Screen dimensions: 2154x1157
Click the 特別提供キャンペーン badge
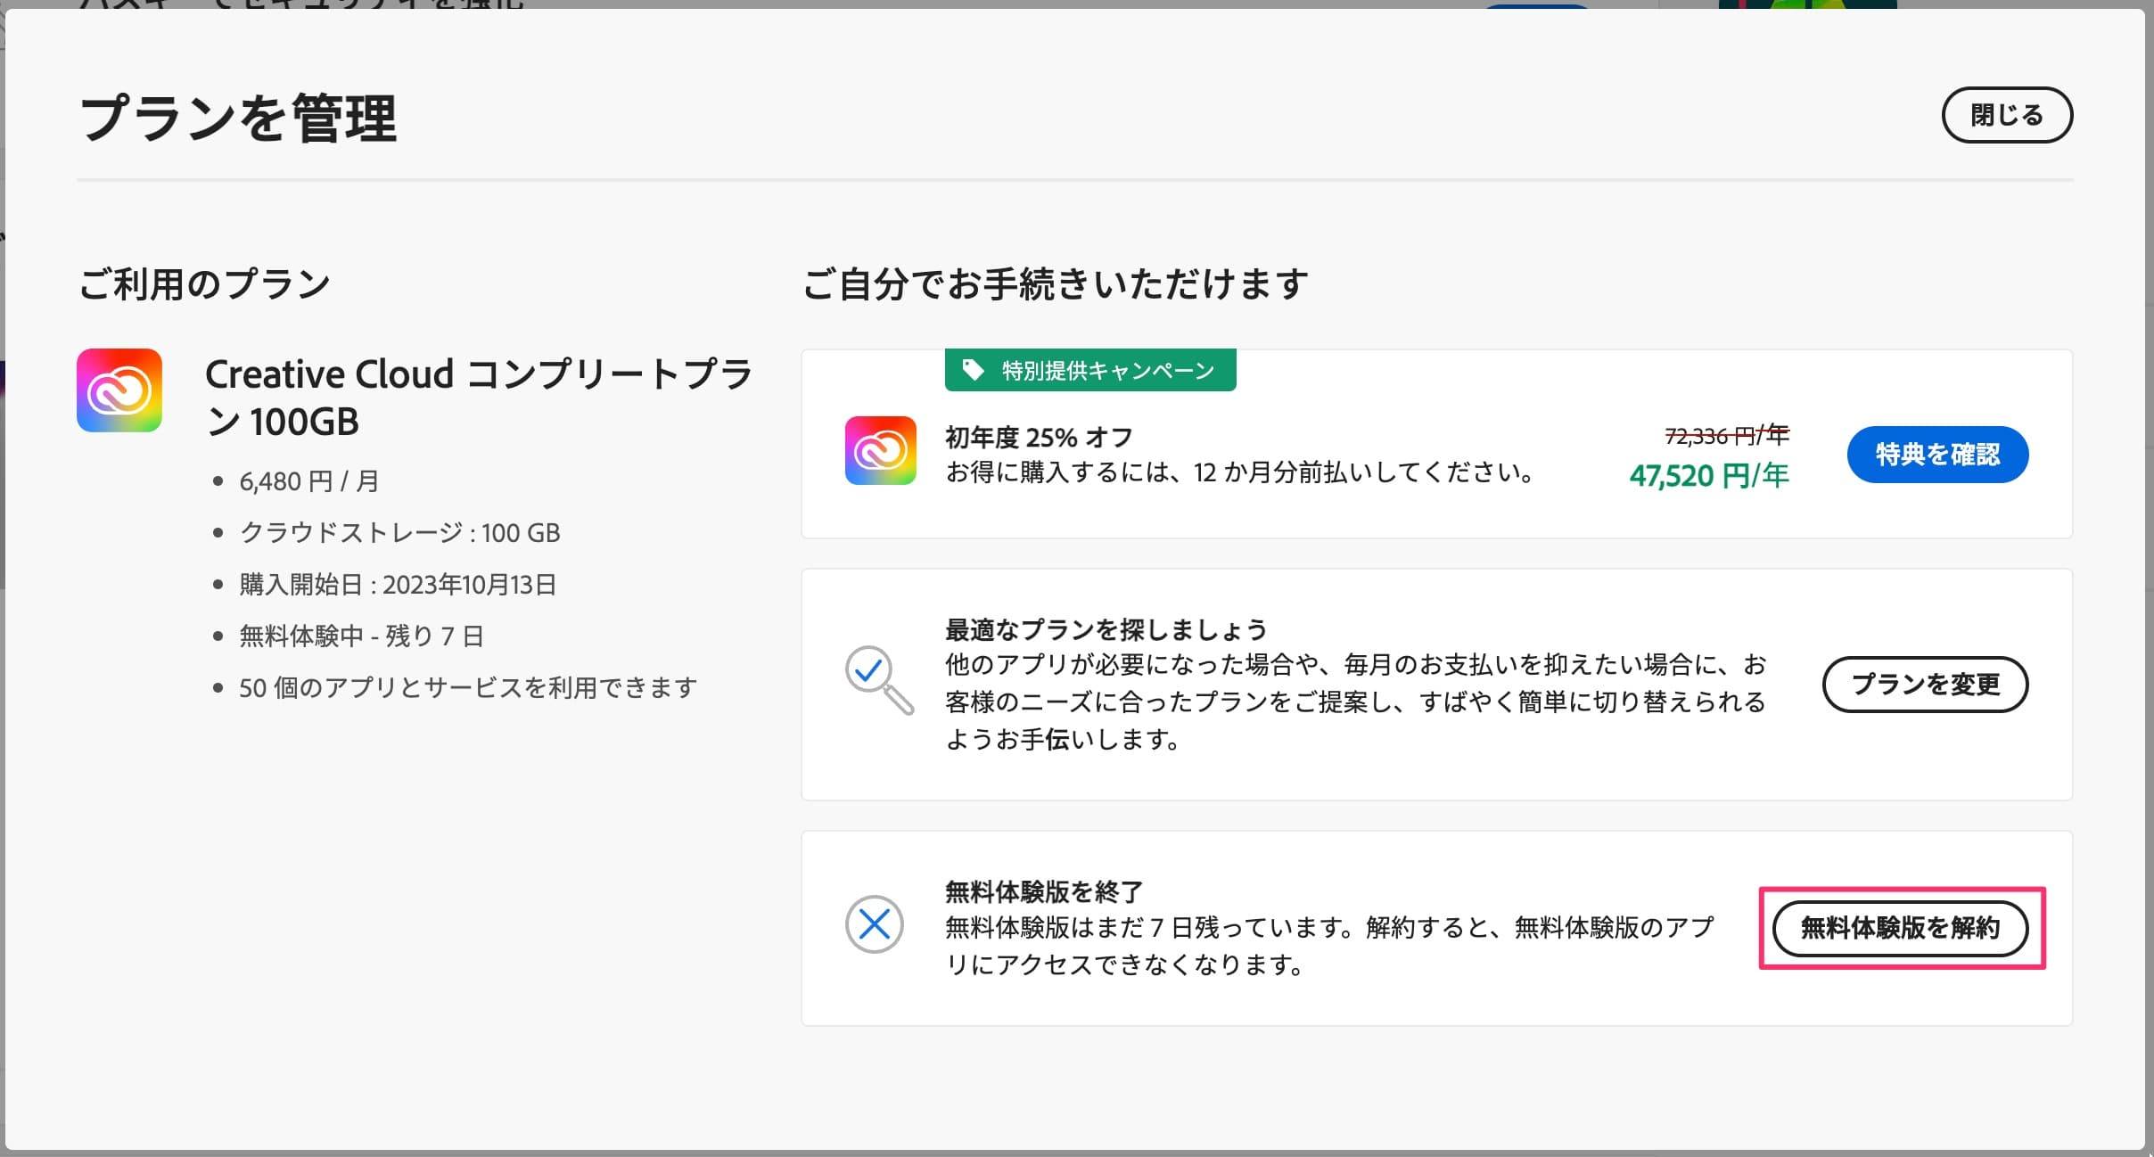[x=1090, y=370]
